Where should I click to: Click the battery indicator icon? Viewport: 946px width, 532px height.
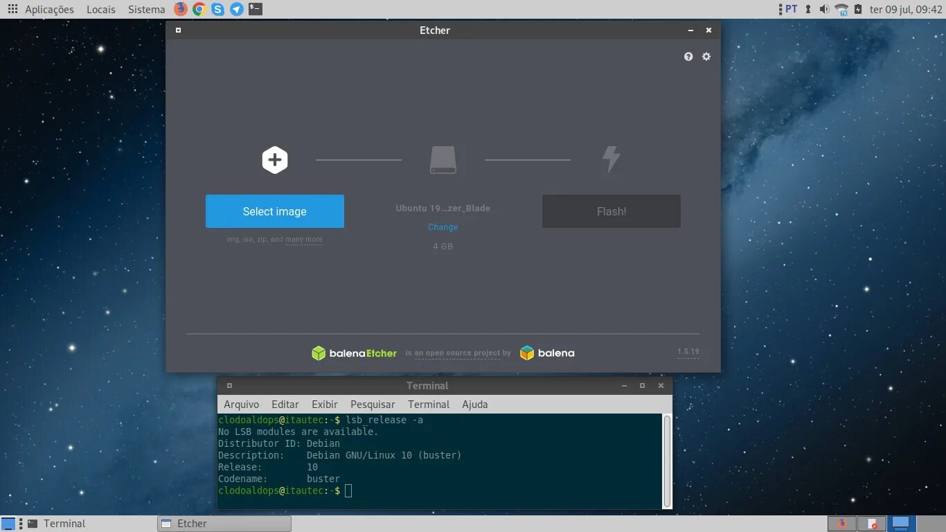(x=857, y=9)
